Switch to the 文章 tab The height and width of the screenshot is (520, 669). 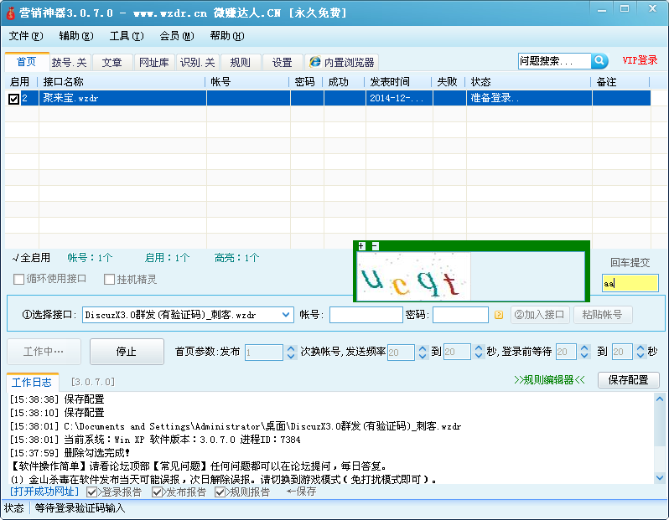111,63
